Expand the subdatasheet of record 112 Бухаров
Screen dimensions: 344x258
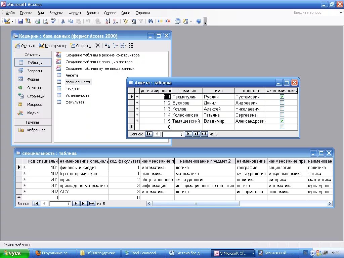(x=137, y=103)
